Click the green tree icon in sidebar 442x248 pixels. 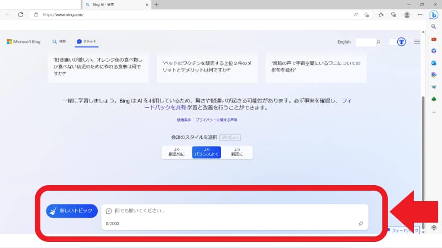[x=434, y=99]
